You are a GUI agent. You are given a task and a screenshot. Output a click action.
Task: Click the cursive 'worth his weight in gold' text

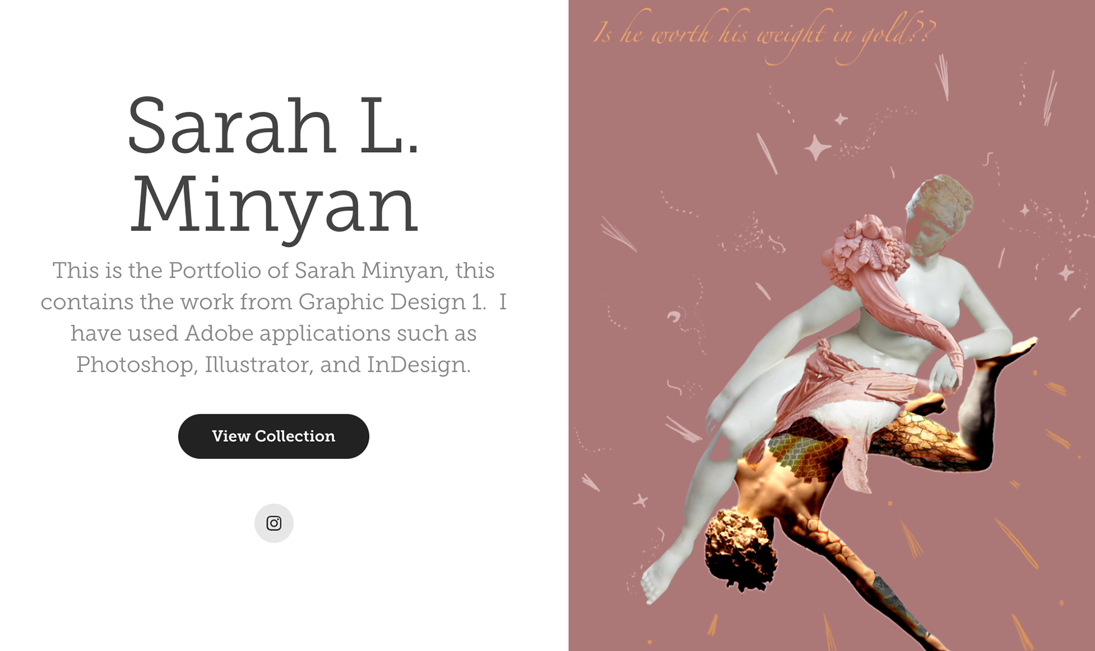[x=764, y=34]
